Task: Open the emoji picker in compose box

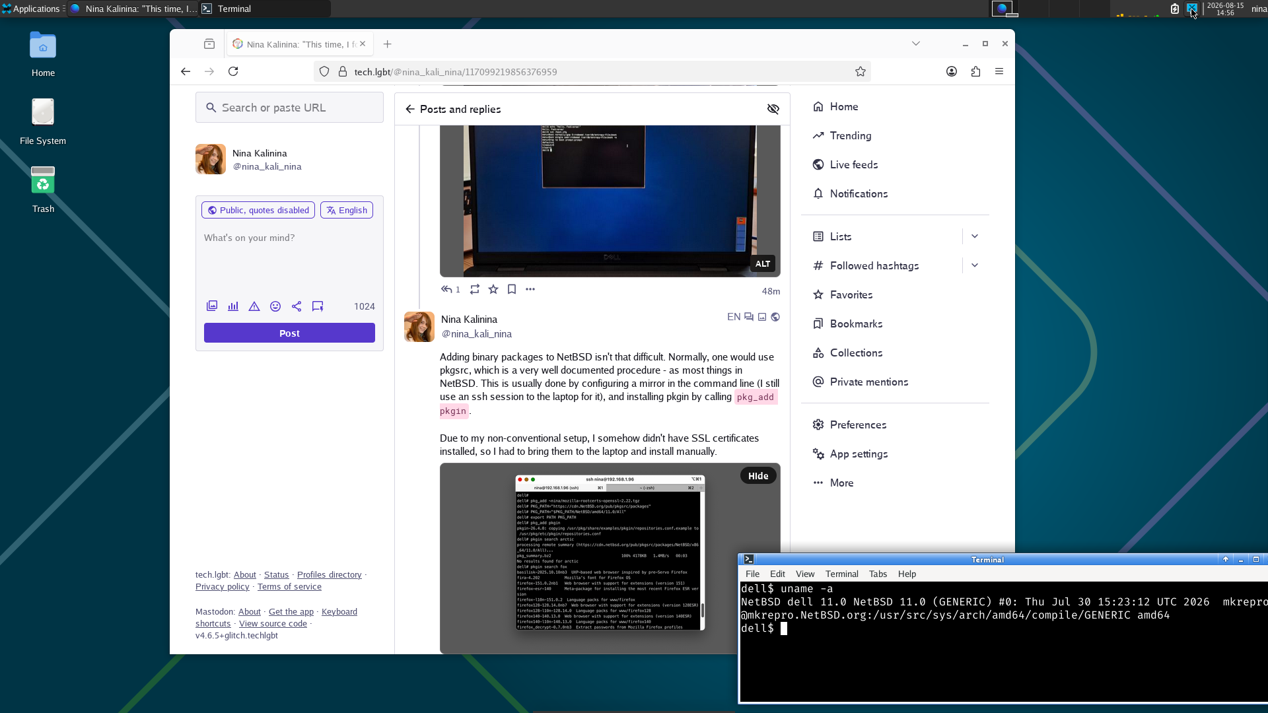Action: pyautogui.click(x=275, y=306)
